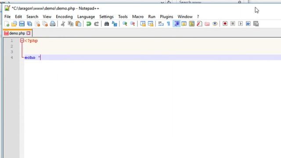Open the Settings menu
The height and width of the screenshot is (158, 281).
pos(106,17)
